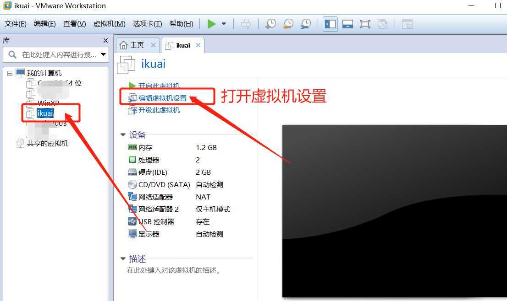
Task: Open the 文件(F) menu
Action: (x=15, y=24)
